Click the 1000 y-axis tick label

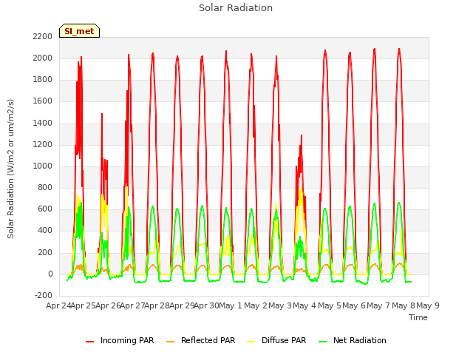click(x=43, y=166)
